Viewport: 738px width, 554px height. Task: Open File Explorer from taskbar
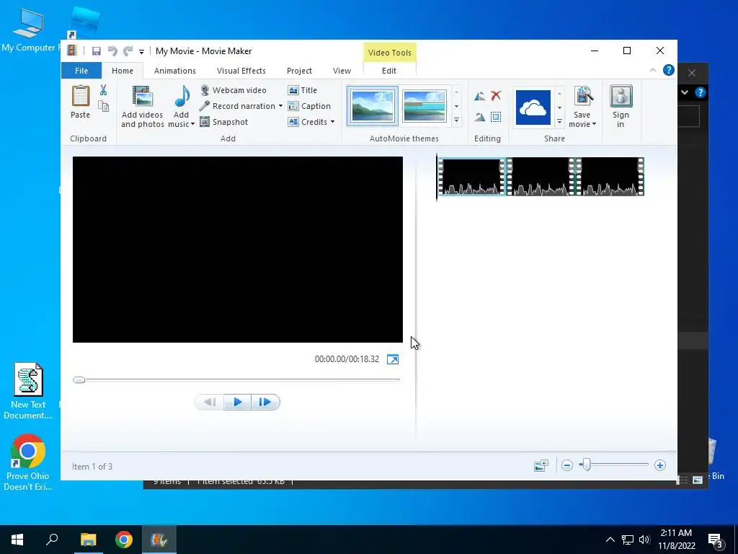click(x=88, y=540)
